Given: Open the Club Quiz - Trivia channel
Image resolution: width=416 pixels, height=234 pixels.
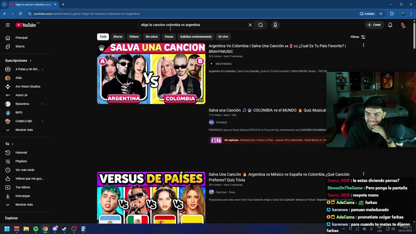Looking at the screenshot, I should (225, 192).
